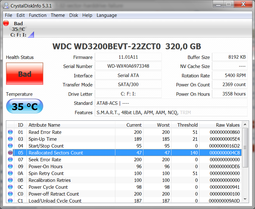The image size is (255, 209).
Task: Click the status circle for Start/Stop Count
Action: point(10,146)
